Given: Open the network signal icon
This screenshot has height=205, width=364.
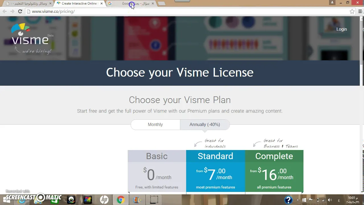Looking at the screenshot, I should 324,200.
